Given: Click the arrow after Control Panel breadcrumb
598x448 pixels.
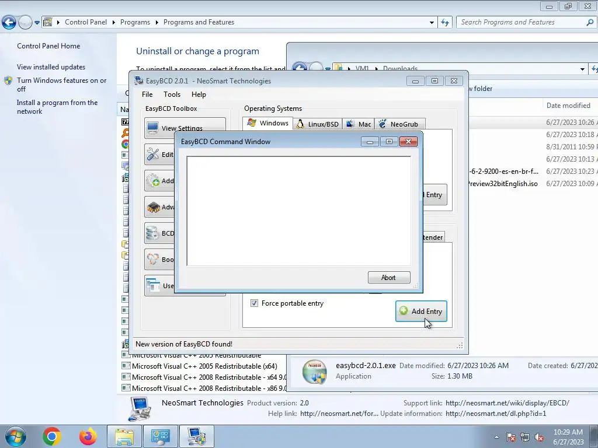Looking at the screenshot, I should tap(114, 23).
